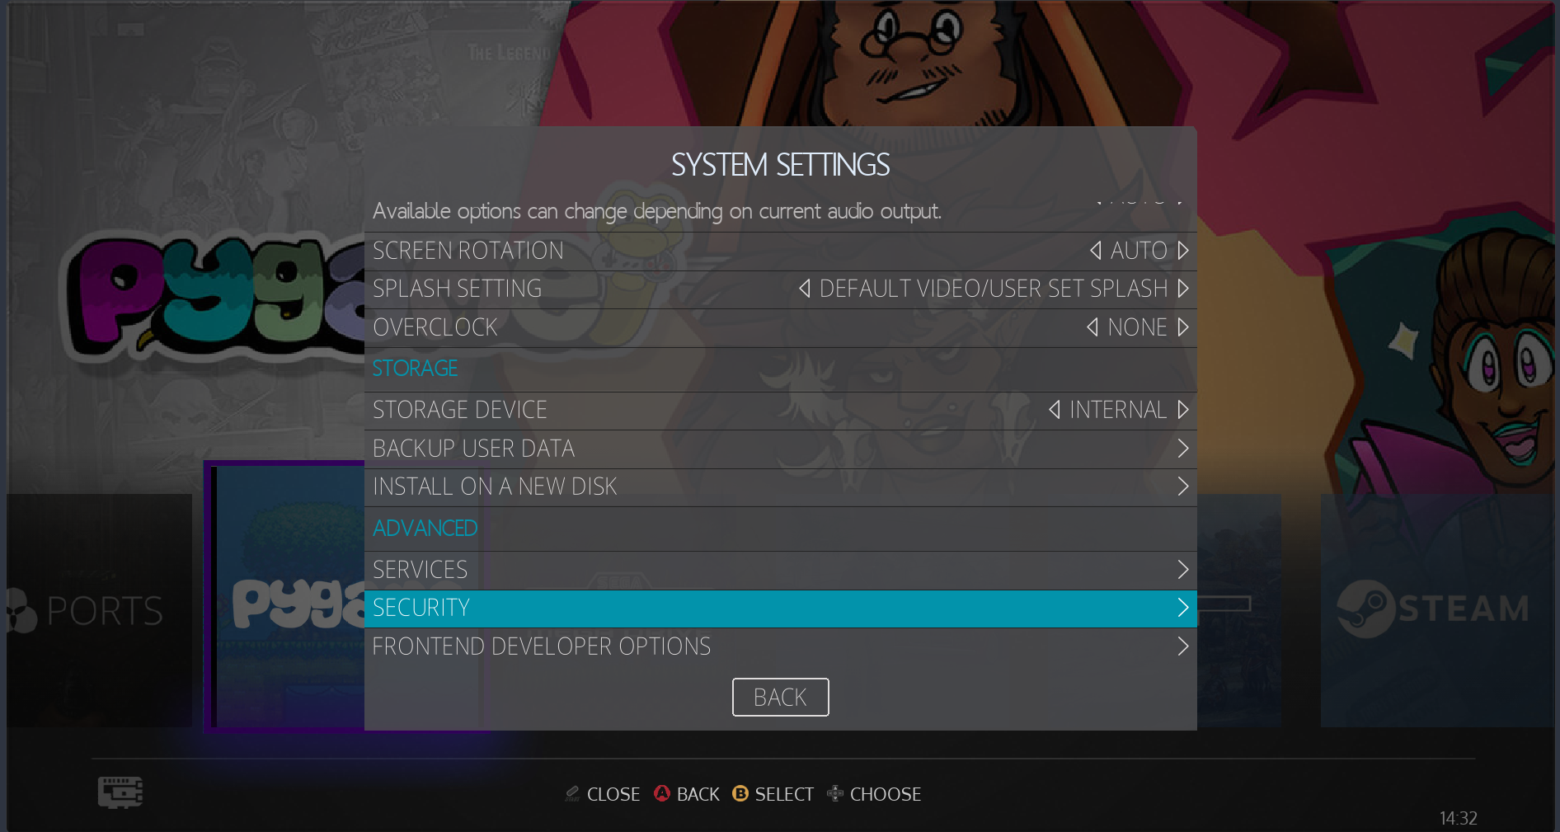This screenshot has height=832, width=1560.
Task: Click the red A Back button icon
Action: point(662,793)
